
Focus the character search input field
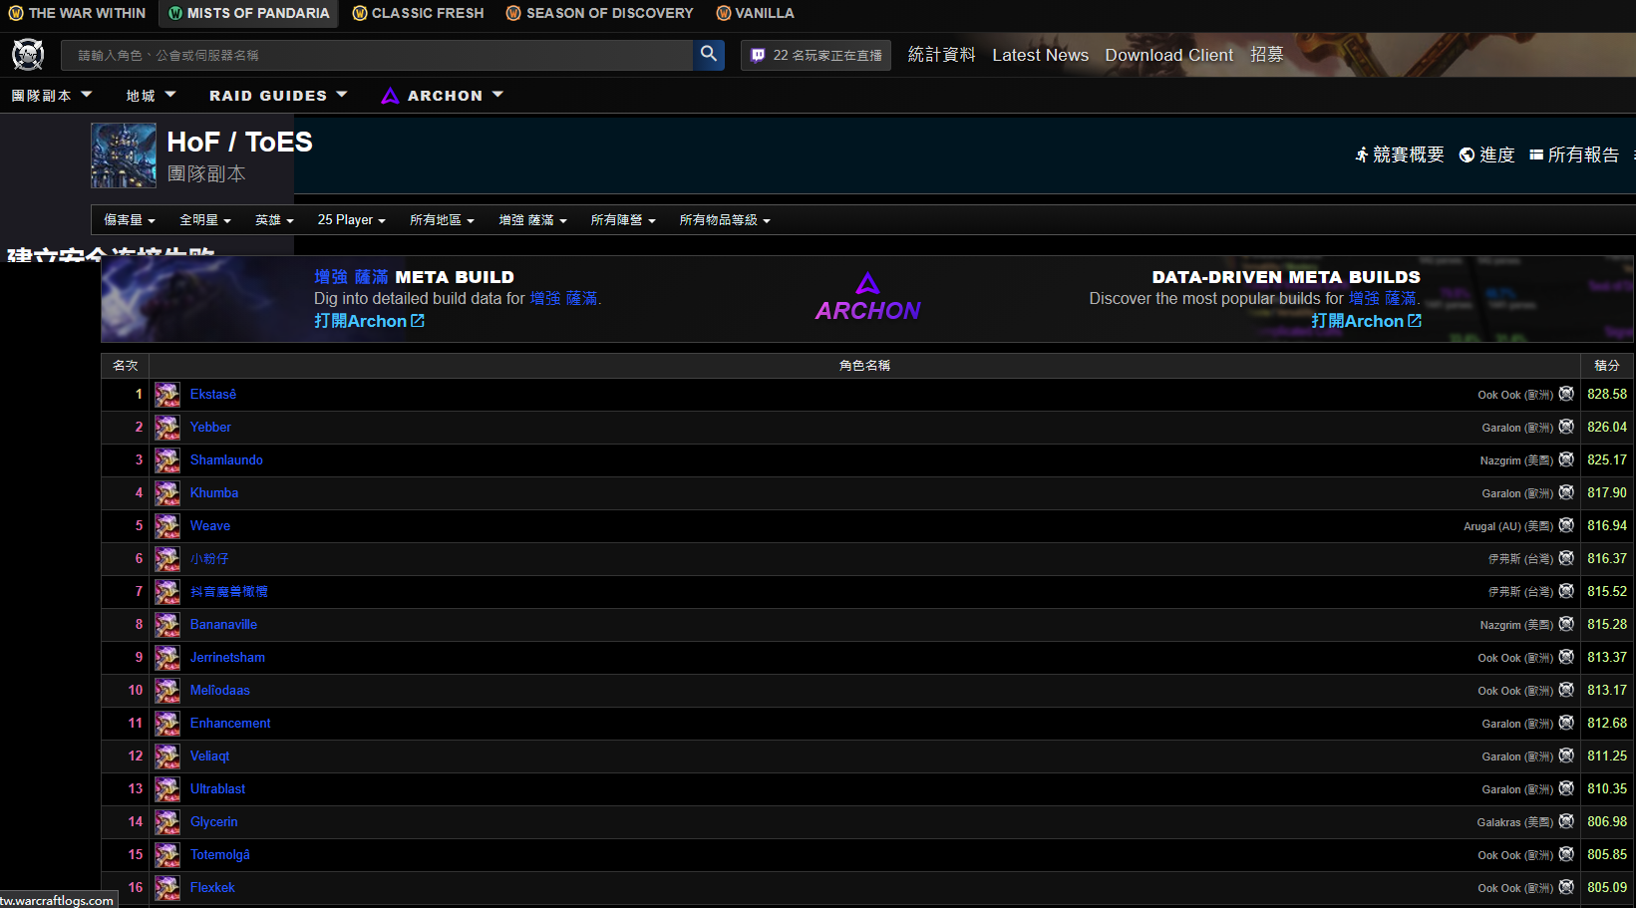tap(379, 56)
